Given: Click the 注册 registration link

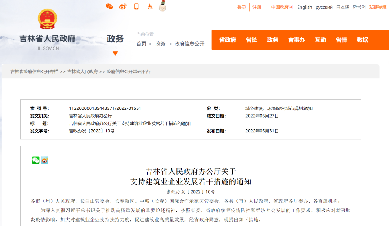Looking at the screenshot, I should click(257, 7).
